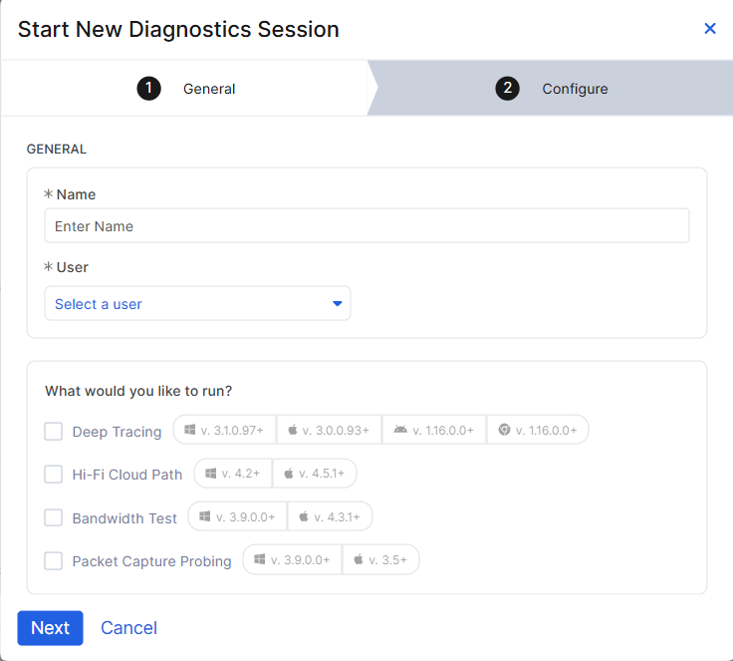Switch to the Configure step tab

[552, 89]
